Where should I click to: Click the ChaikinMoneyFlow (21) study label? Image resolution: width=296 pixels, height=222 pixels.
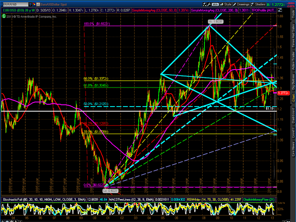click(x=259, y=199)
